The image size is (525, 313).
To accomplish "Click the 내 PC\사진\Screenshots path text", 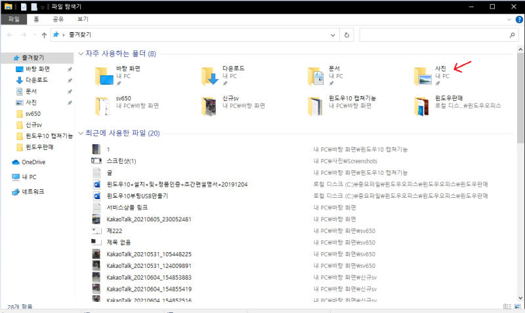I will [x=345, y=161].
